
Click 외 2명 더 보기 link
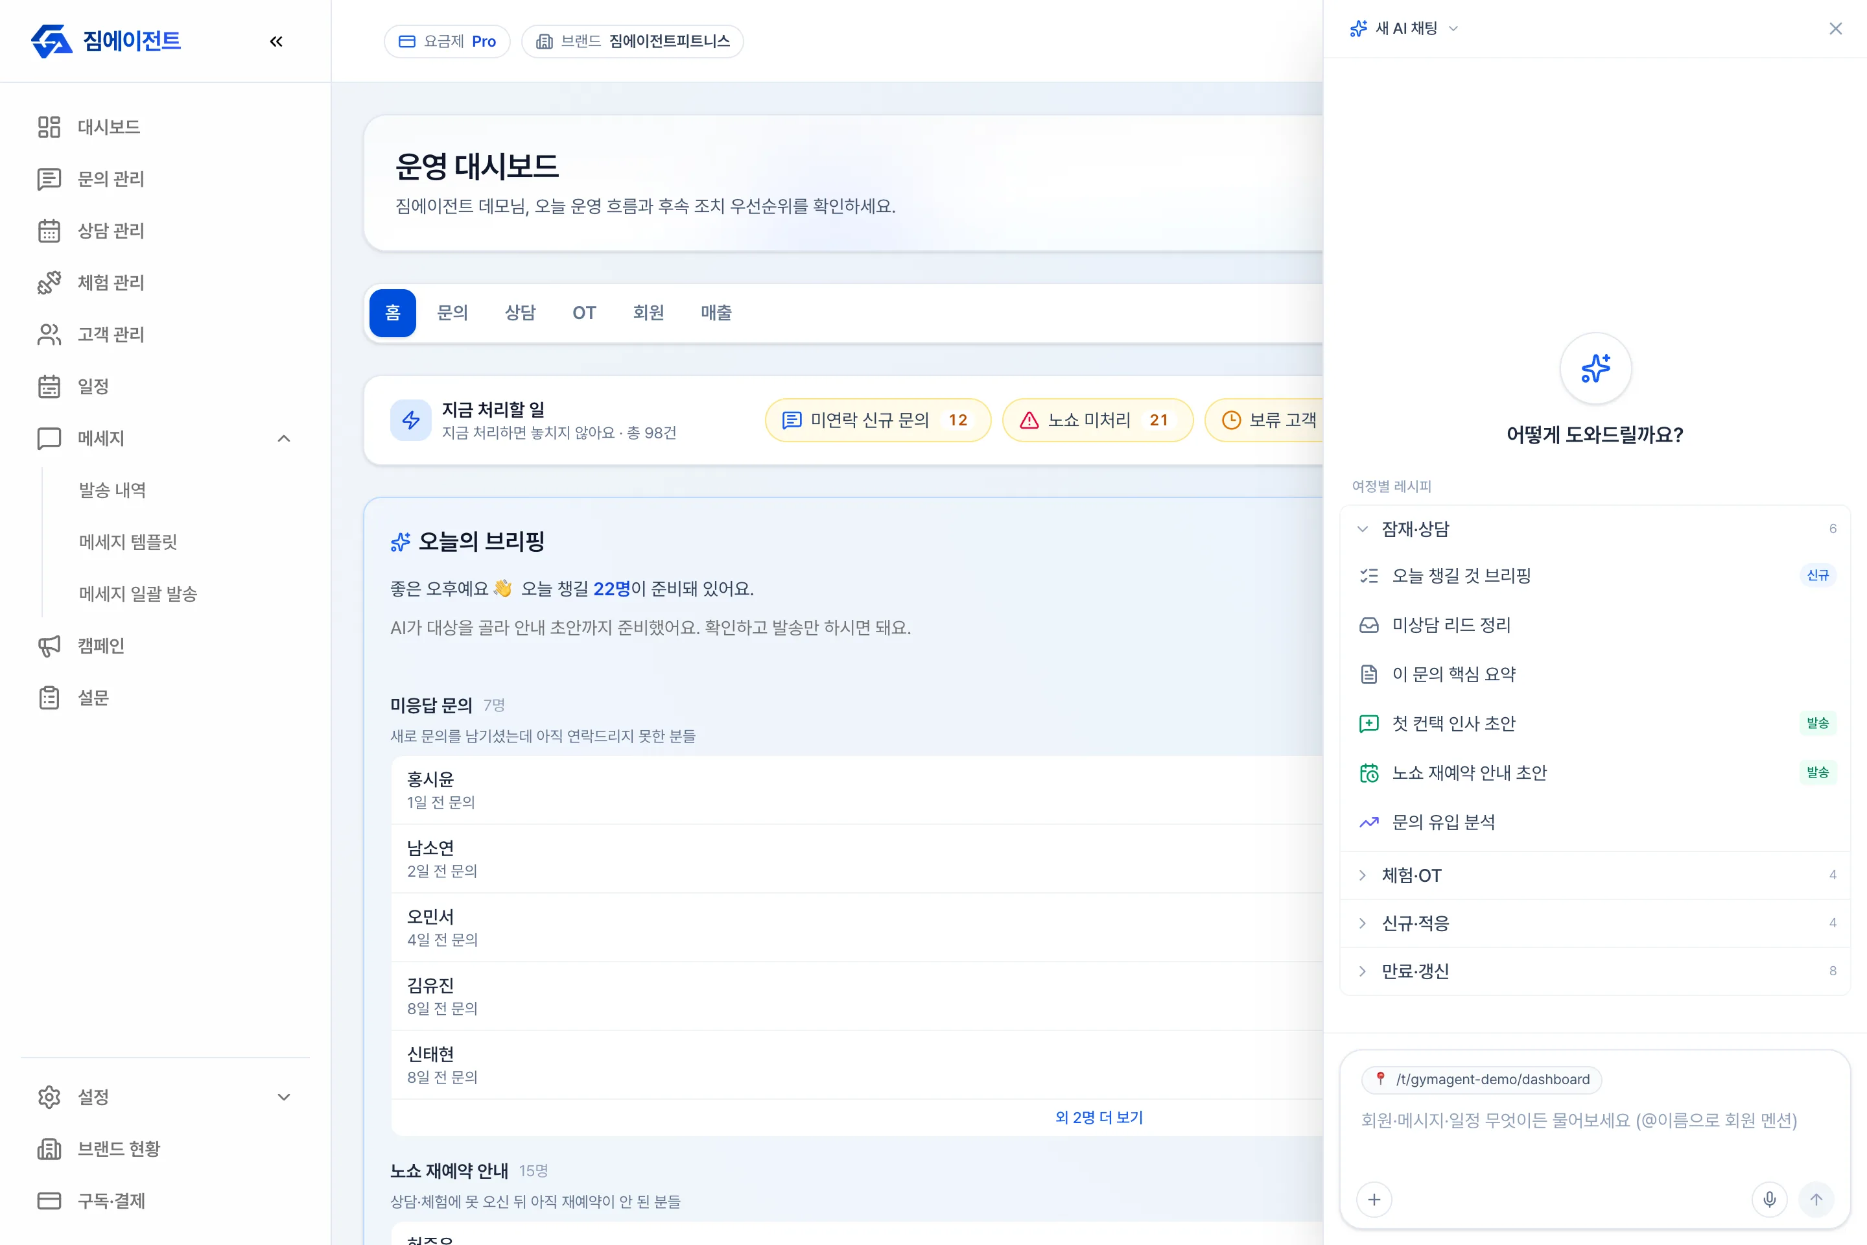(x=1099, y=1118)
